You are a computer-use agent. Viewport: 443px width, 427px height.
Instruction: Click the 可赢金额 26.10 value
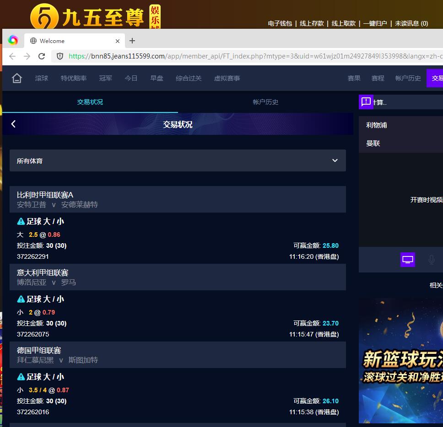coord(330,401)
